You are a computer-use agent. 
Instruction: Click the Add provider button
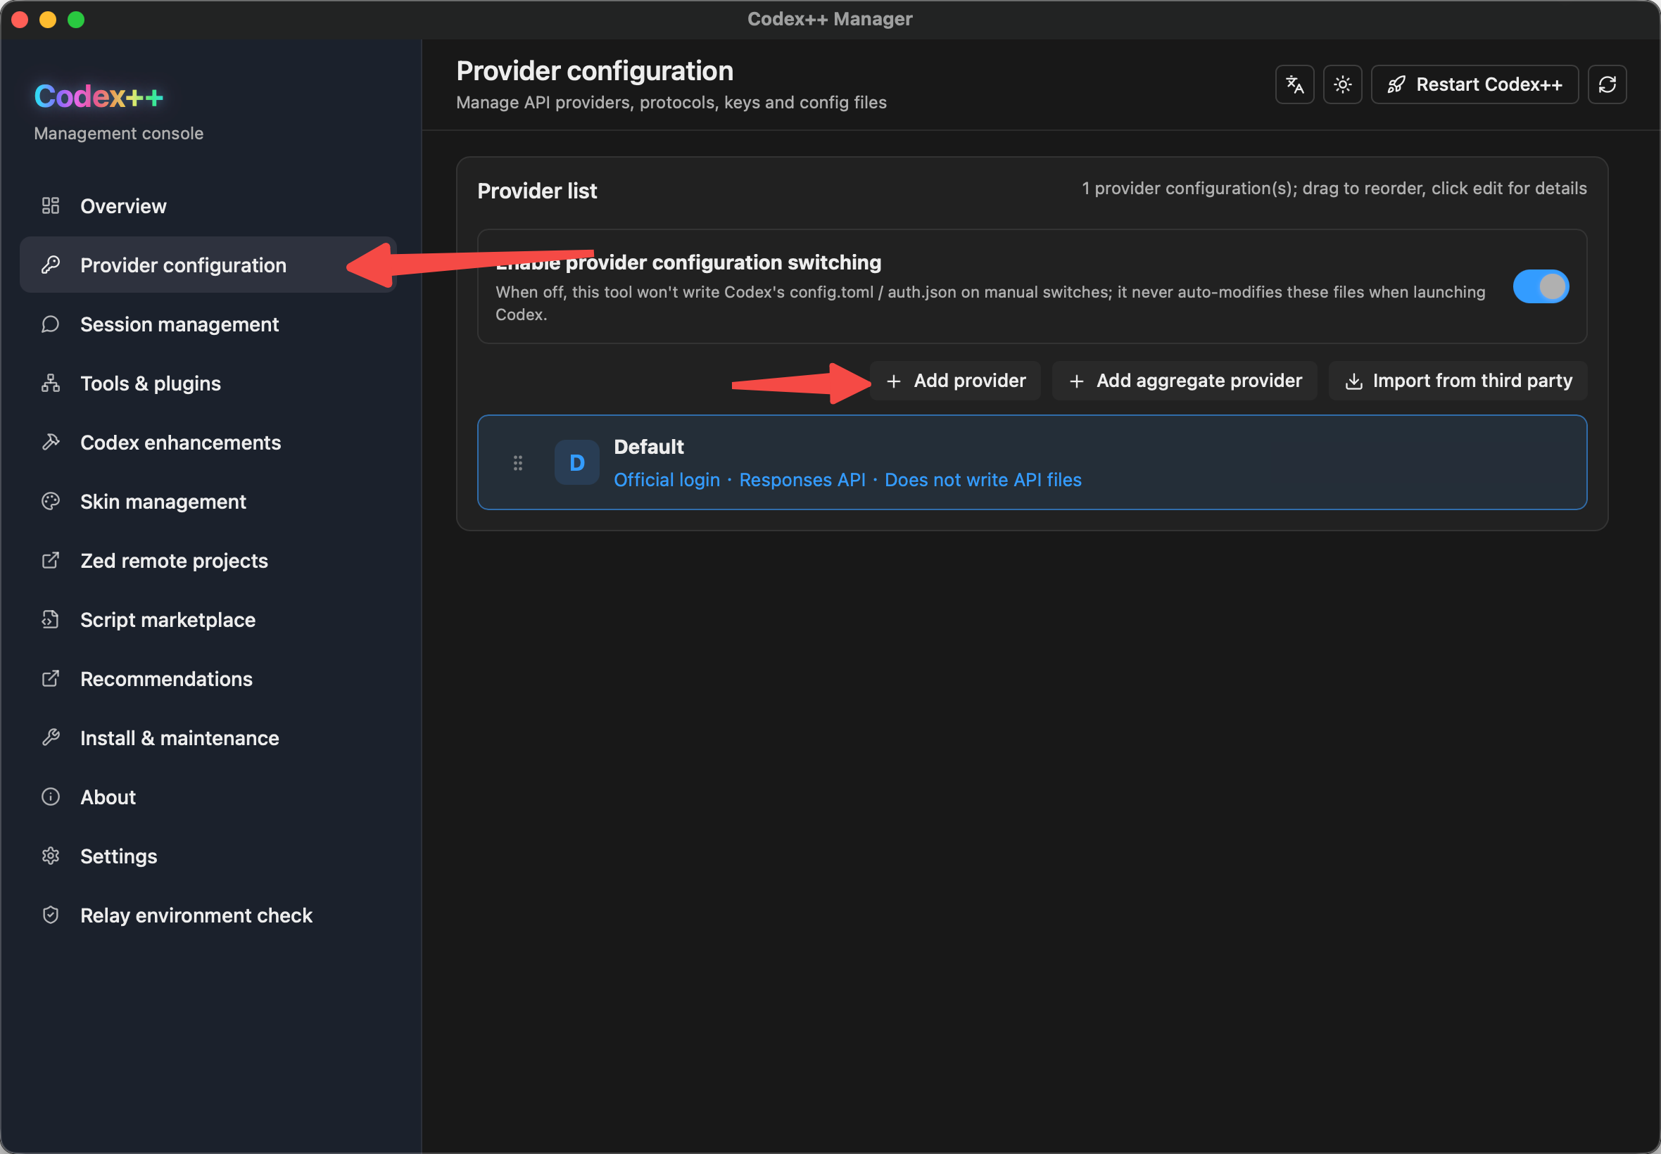click(954, 381)
